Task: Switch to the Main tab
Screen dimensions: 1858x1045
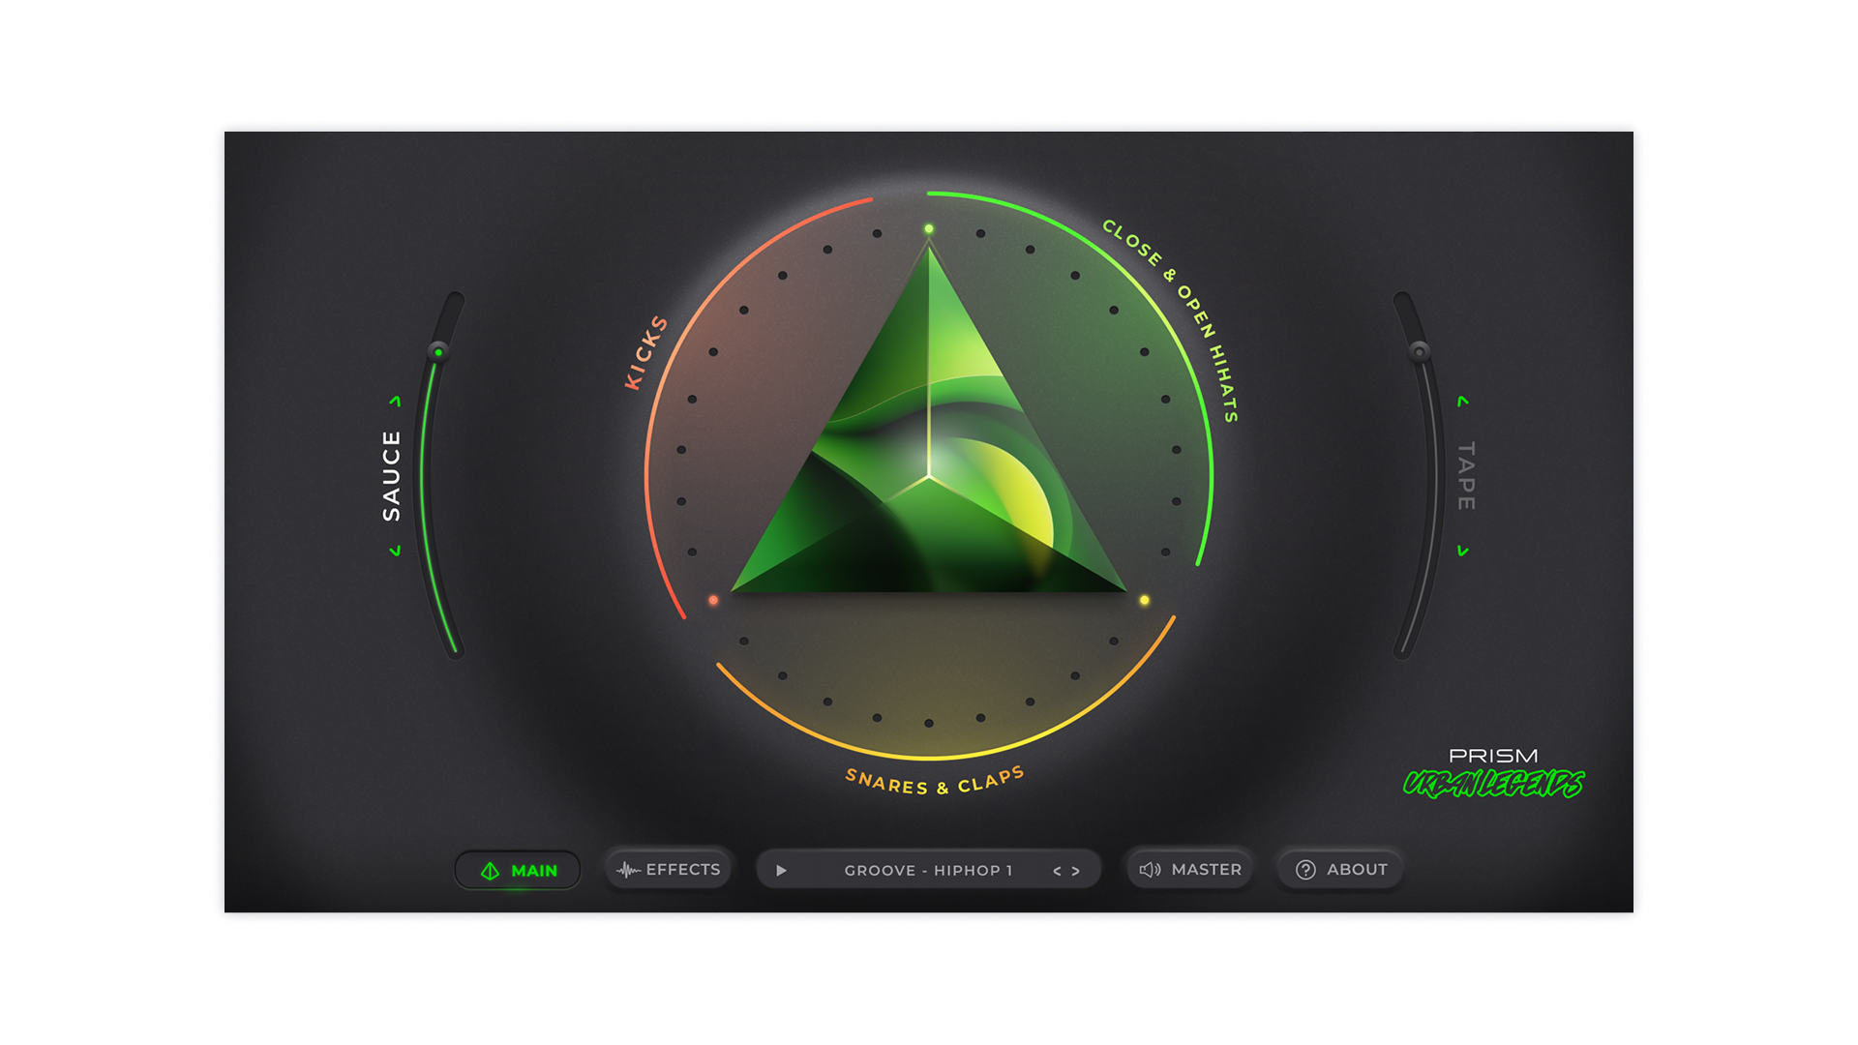Action: 519,870
